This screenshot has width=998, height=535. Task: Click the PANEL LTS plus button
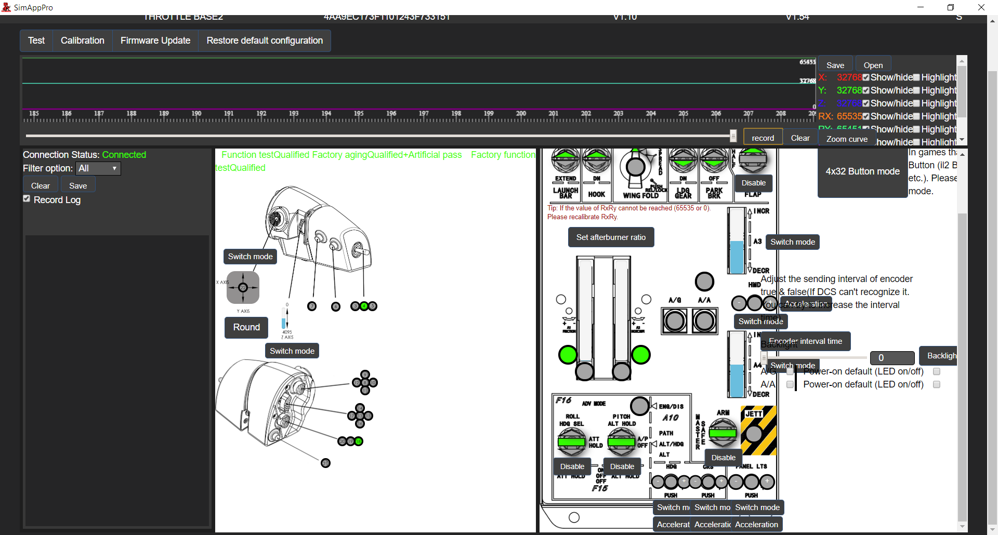pyautogui.click(x=767, y=482)
